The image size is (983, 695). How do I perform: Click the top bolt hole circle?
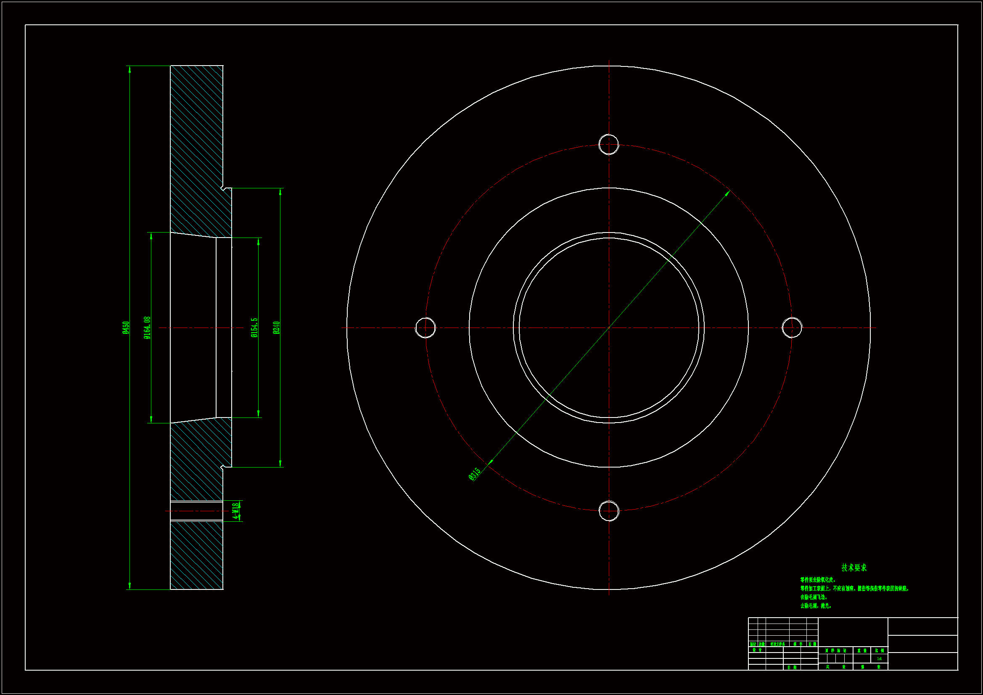tap(608, 144)
